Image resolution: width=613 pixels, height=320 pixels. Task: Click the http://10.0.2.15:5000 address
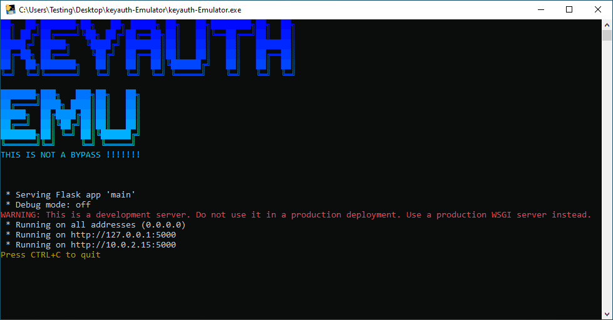coord(123,245)
